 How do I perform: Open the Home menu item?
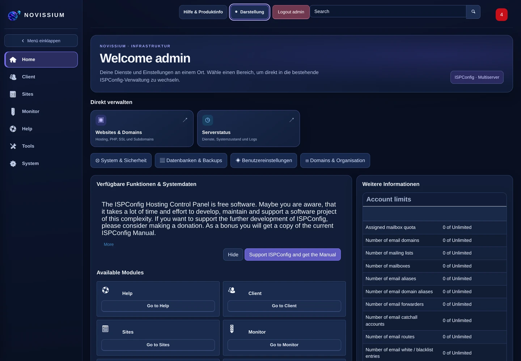41,60
